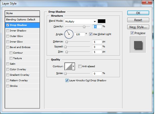Enable the Texture sub-option checkbox
This screenshot has height=114, width=155.
(x=11, y=58)
